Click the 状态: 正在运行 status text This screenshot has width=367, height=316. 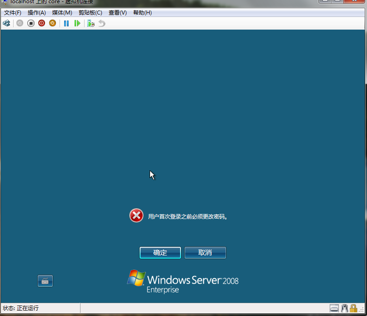point(21,308)
